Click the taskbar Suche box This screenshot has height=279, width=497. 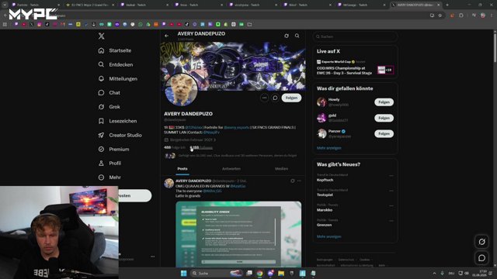coord(216,274)
